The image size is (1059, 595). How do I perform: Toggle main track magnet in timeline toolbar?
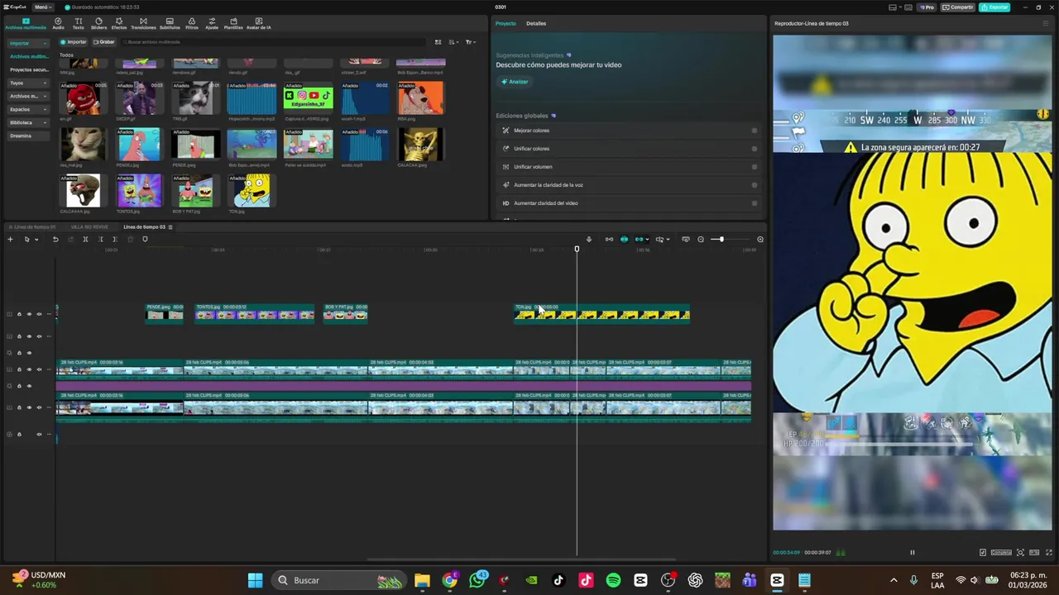coord(609,240)
